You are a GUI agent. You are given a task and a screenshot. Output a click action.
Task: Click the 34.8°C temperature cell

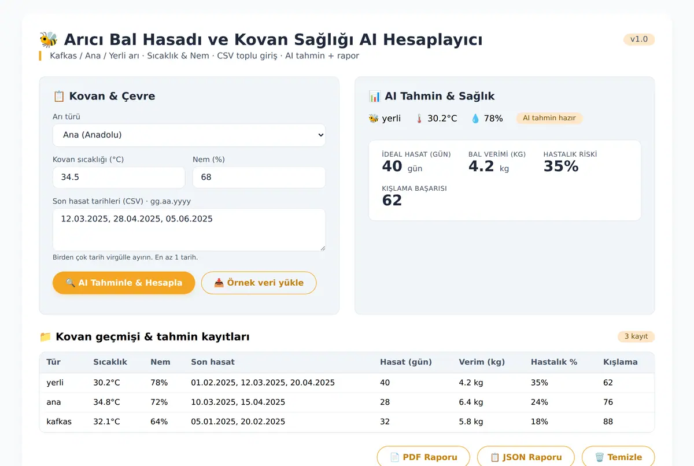[106, 402]
